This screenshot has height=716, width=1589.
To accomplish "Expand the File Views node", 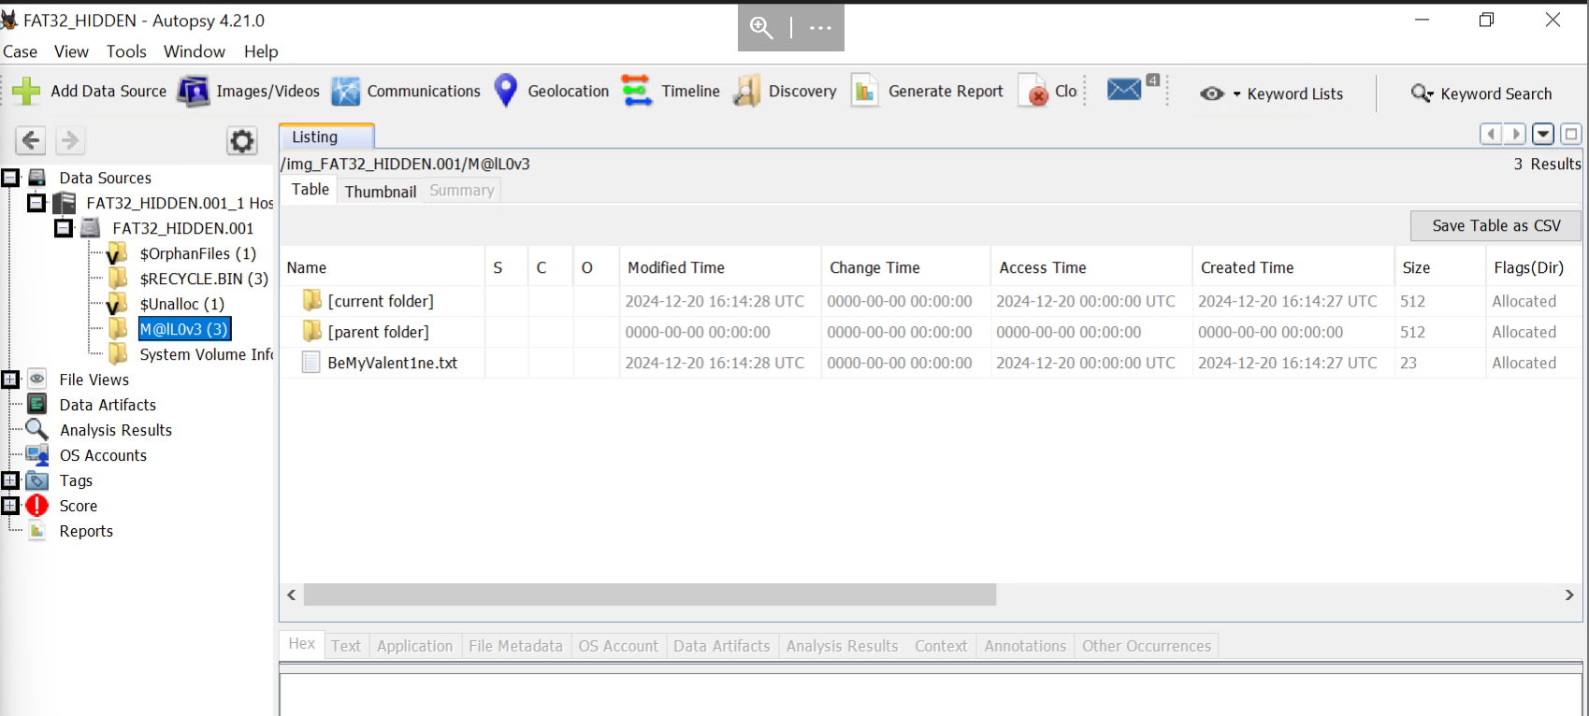I will pyautogui.click(x=10, y=379).
